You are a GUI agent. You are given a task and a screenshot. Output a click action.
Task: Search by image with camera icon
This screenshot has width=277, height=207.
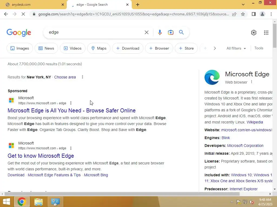170,32
